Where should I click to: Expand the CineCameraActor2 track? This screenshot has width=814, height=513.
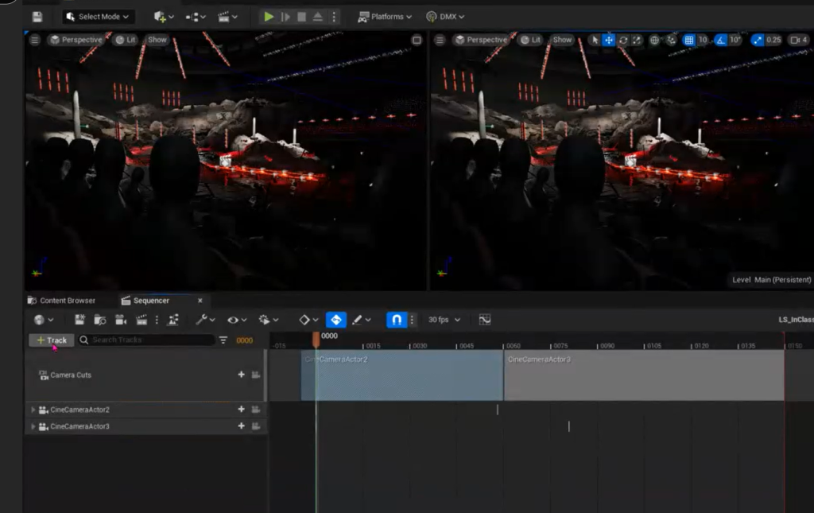click(33, 410)
